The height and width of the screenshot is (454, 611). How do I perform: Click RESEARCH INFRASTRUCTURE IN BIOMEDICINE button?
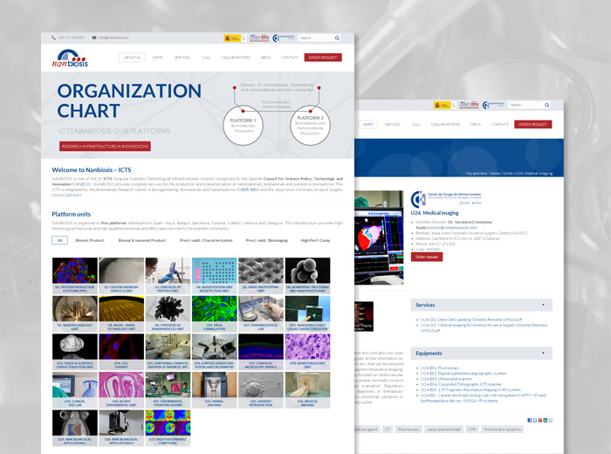[105, 146]
